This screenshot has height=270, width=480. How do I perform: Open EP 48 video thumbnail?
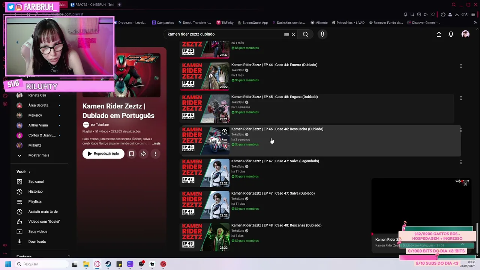point(205,237)
